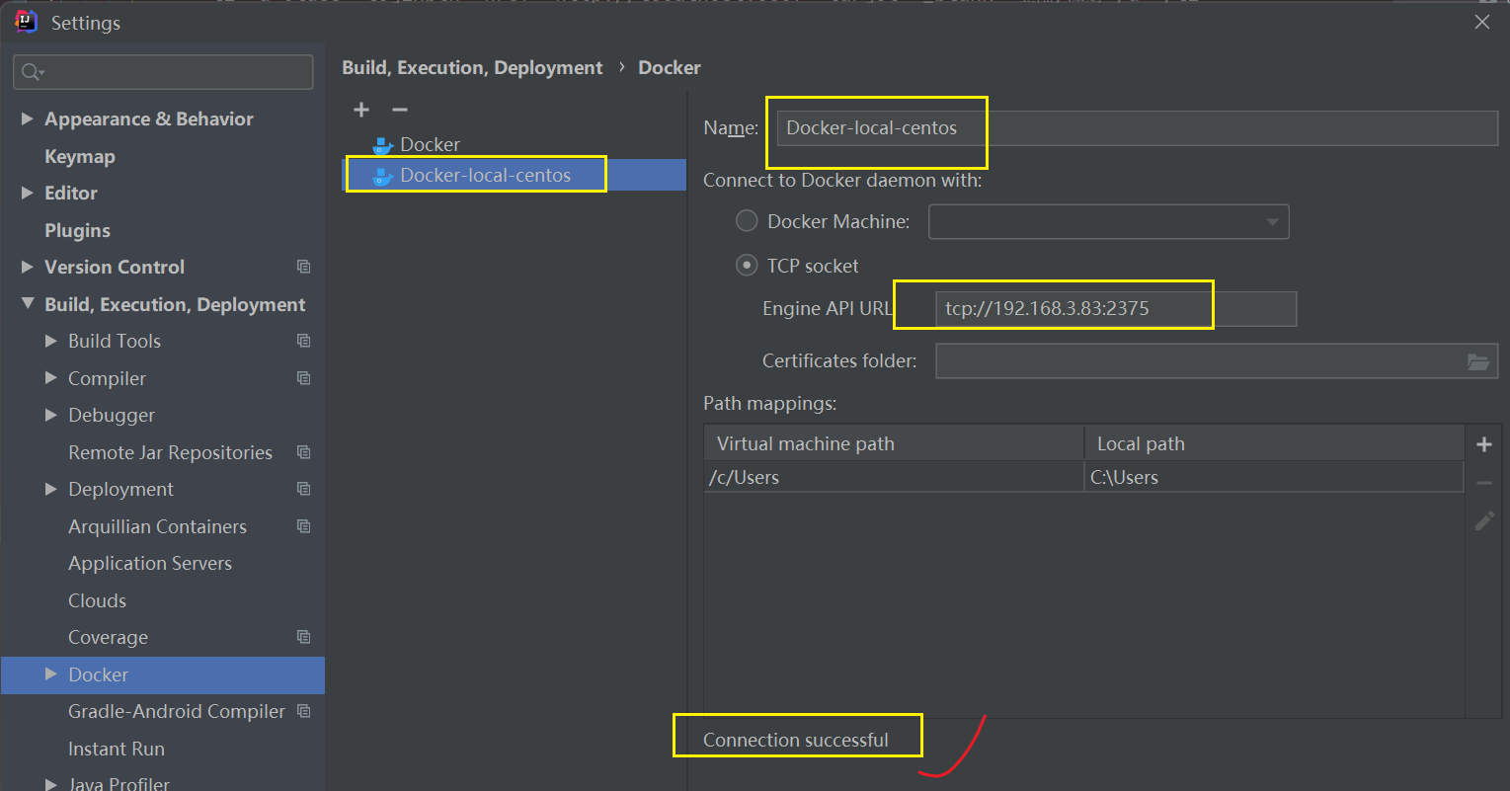Expand Appearance & Behavior section

(28, 119)
